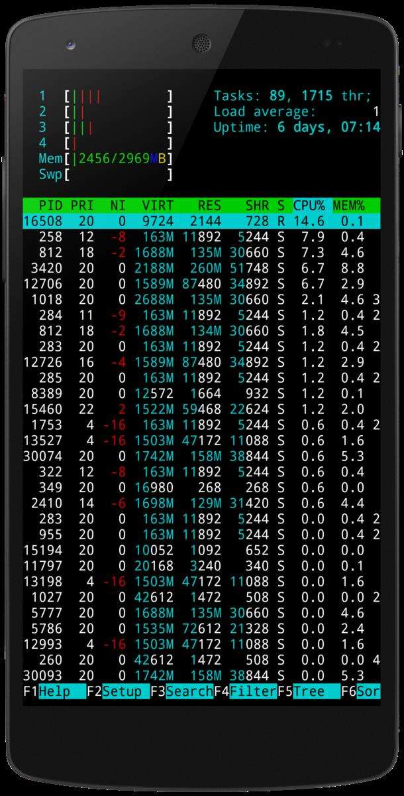
Task: Select process row with PID 260
Action: [x=202, y=660]
